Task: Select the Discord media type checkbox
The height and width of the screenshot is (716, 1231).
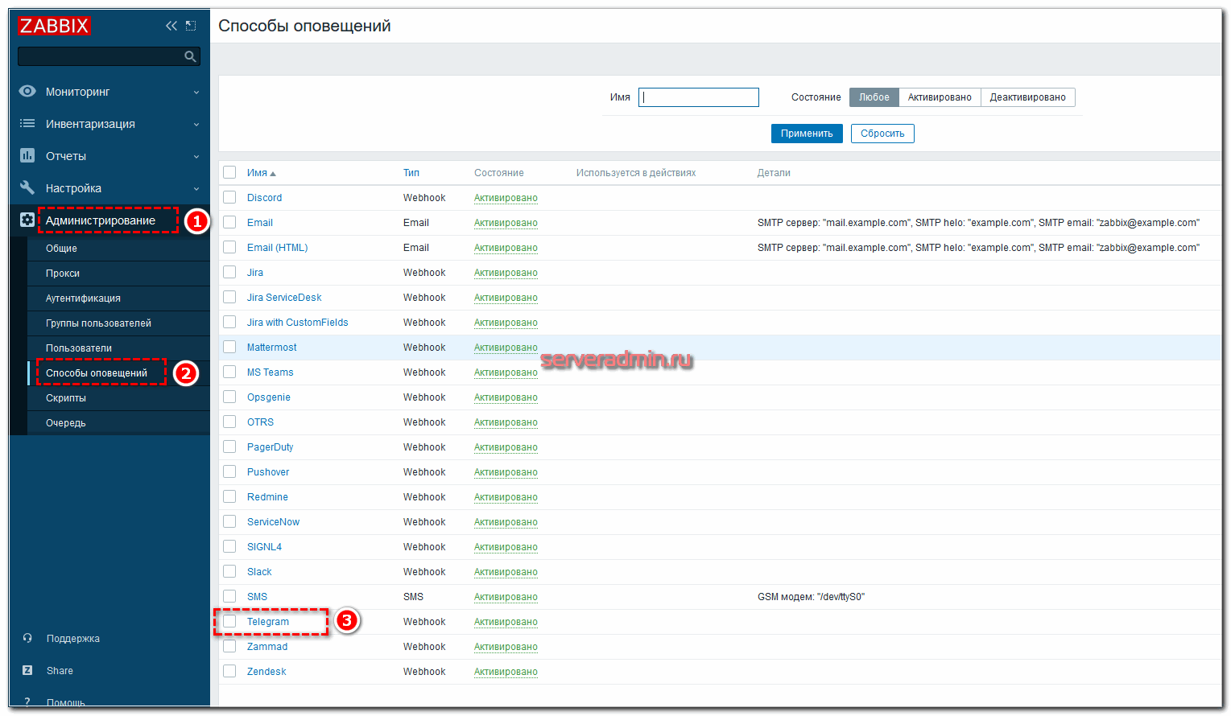Action: pos(229,198)
